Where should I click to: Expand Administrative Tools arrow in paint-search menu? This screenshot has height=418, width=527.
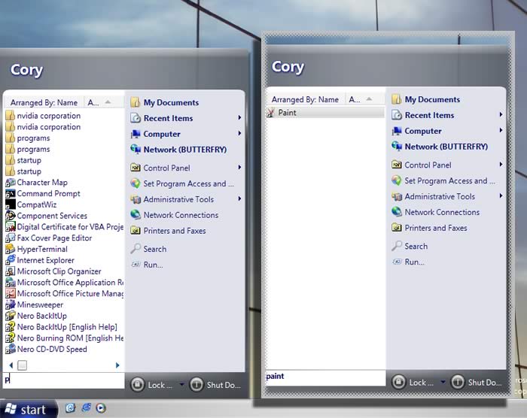tap(501, 195)
